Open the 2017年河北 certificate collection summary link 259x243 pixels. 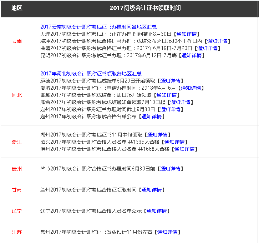point(91,73)
